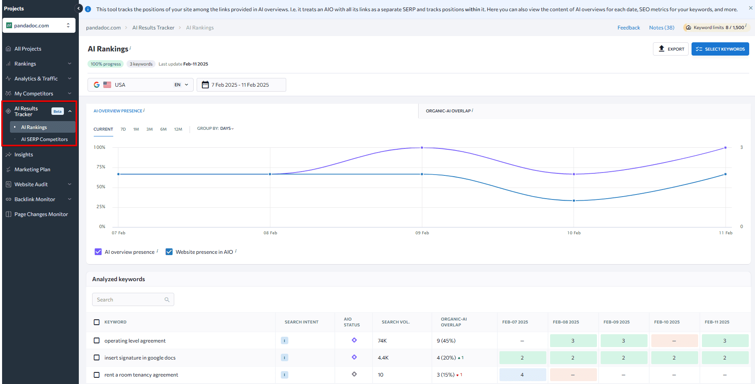Click the AI Results Tracker breadcrumb
Screen dimensions: 755x384
(153, 28)
